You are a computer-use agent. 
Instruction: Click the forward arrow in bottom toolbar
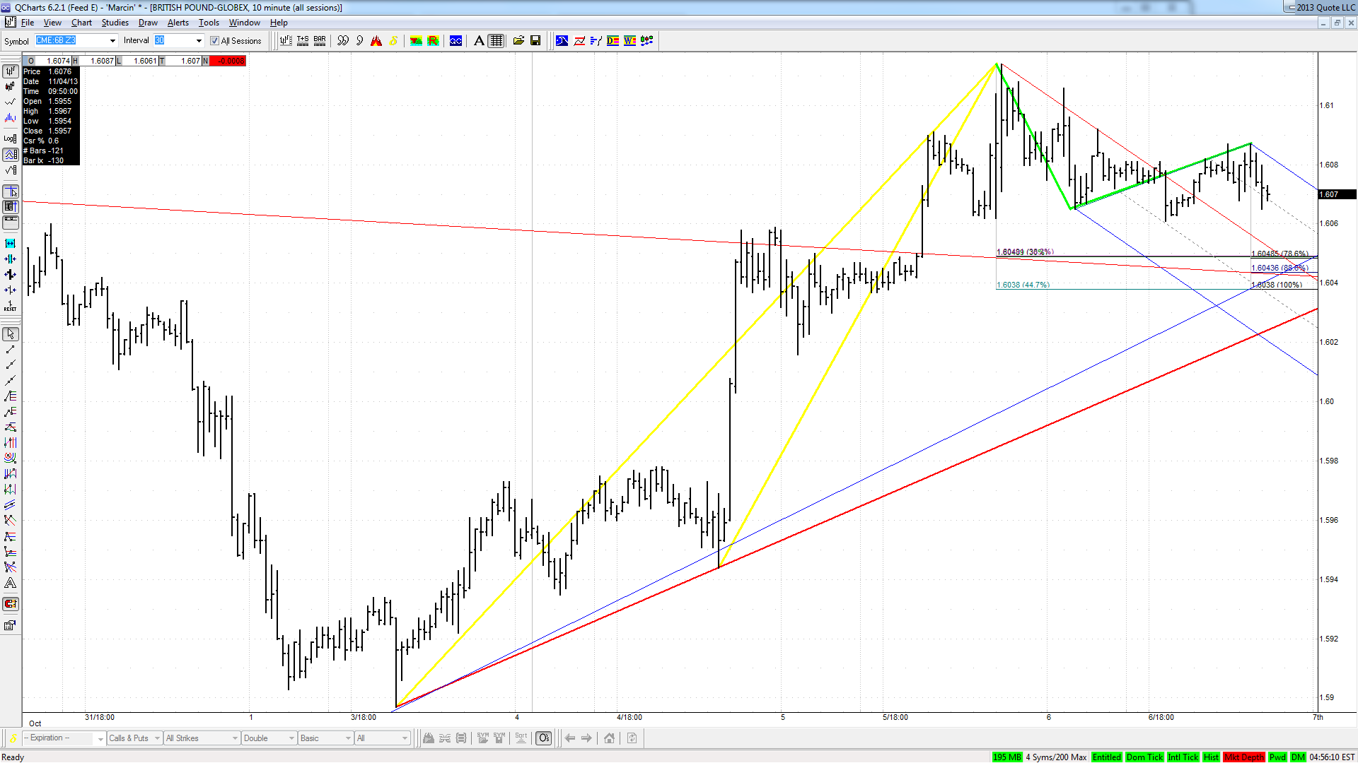click(586, 738)
